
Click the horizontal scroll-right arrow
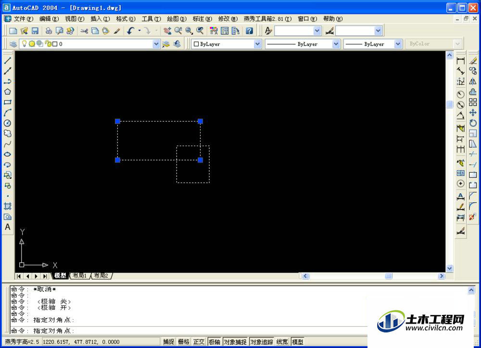442,276
